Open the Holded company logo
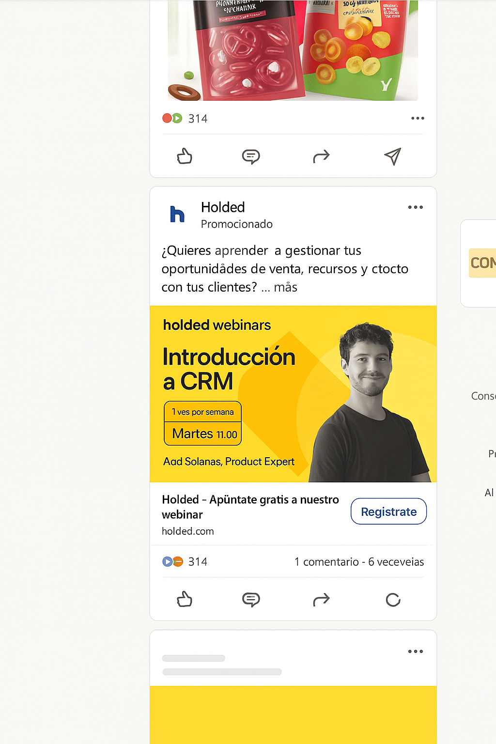The width and height of the screenshot is (496, 744). pyautogui.click(x=177, y=214)
